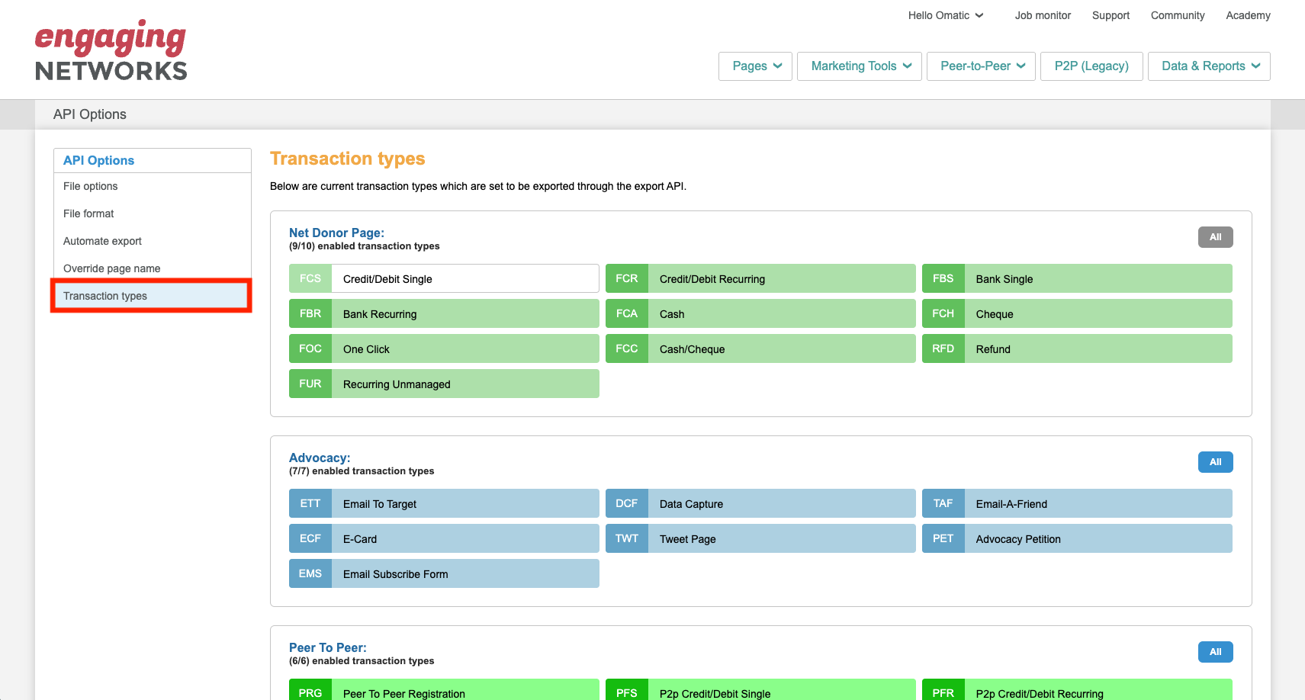Open the Community link
Viewport: 1305px width, 700px height.
pyautogui.click(x=1178, y=15)
